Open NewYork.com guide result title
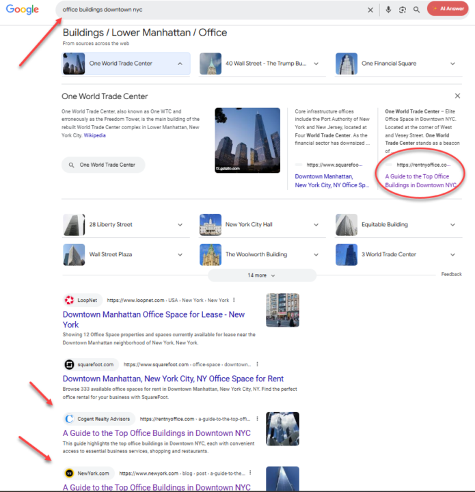Screen dimensions: 475x492 (x=157, y=487)
